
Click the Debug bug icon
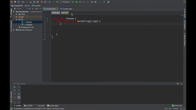77,2
